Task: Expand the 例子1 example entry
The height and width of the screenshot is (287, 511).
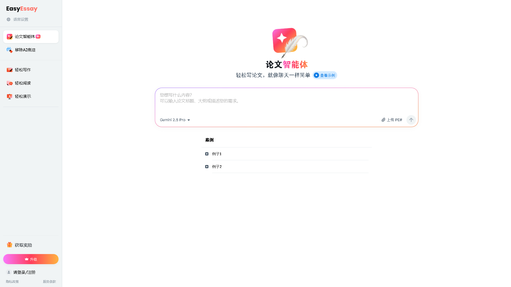Action: 216,154
